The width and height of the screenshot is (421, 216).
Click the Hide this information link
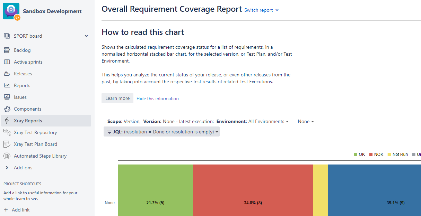click(158, 99)
